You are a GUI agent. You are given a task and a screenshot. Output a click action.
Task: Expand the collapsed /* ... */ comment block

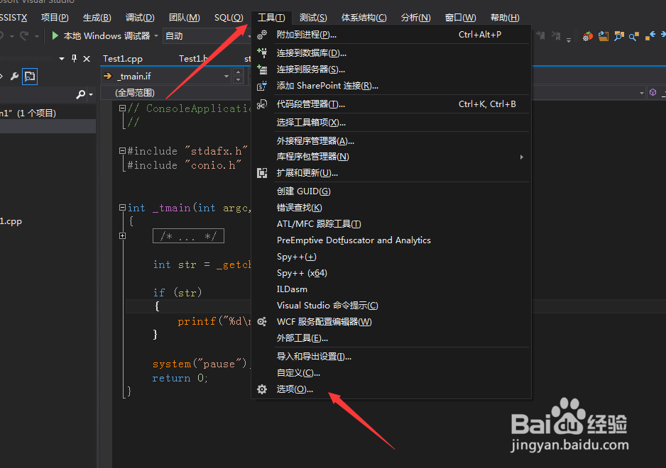point(122,235)
